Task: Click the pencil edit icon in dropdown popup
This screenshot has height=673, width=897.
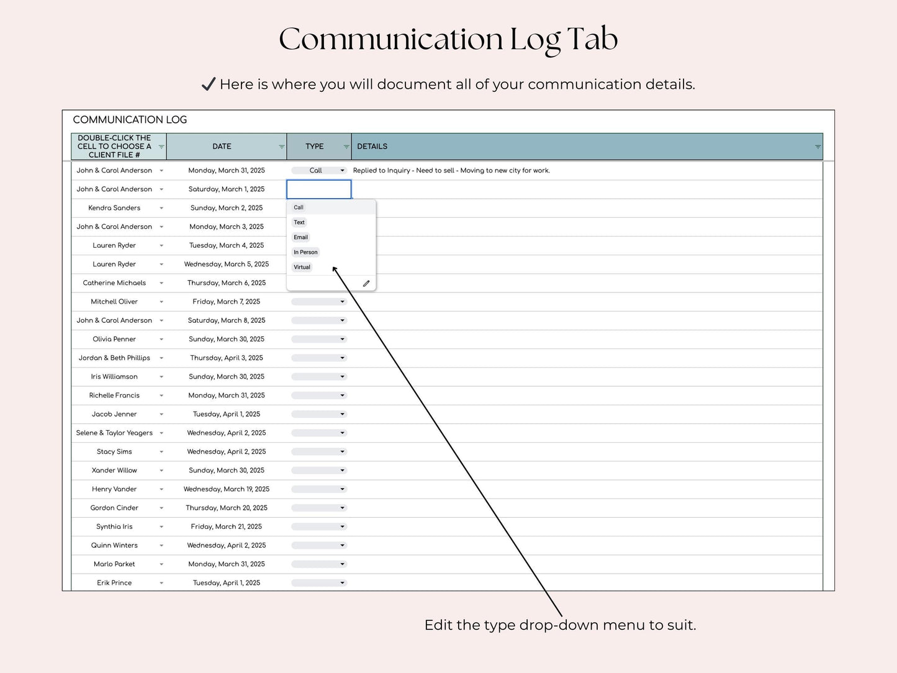Action: [x=366, y=283]
